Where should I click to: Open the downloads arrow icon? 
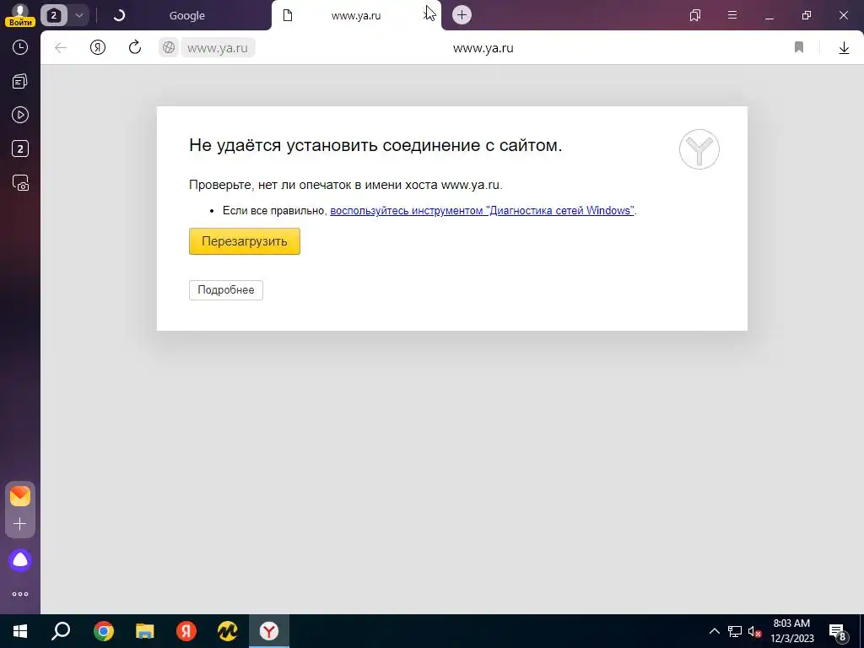844,48
